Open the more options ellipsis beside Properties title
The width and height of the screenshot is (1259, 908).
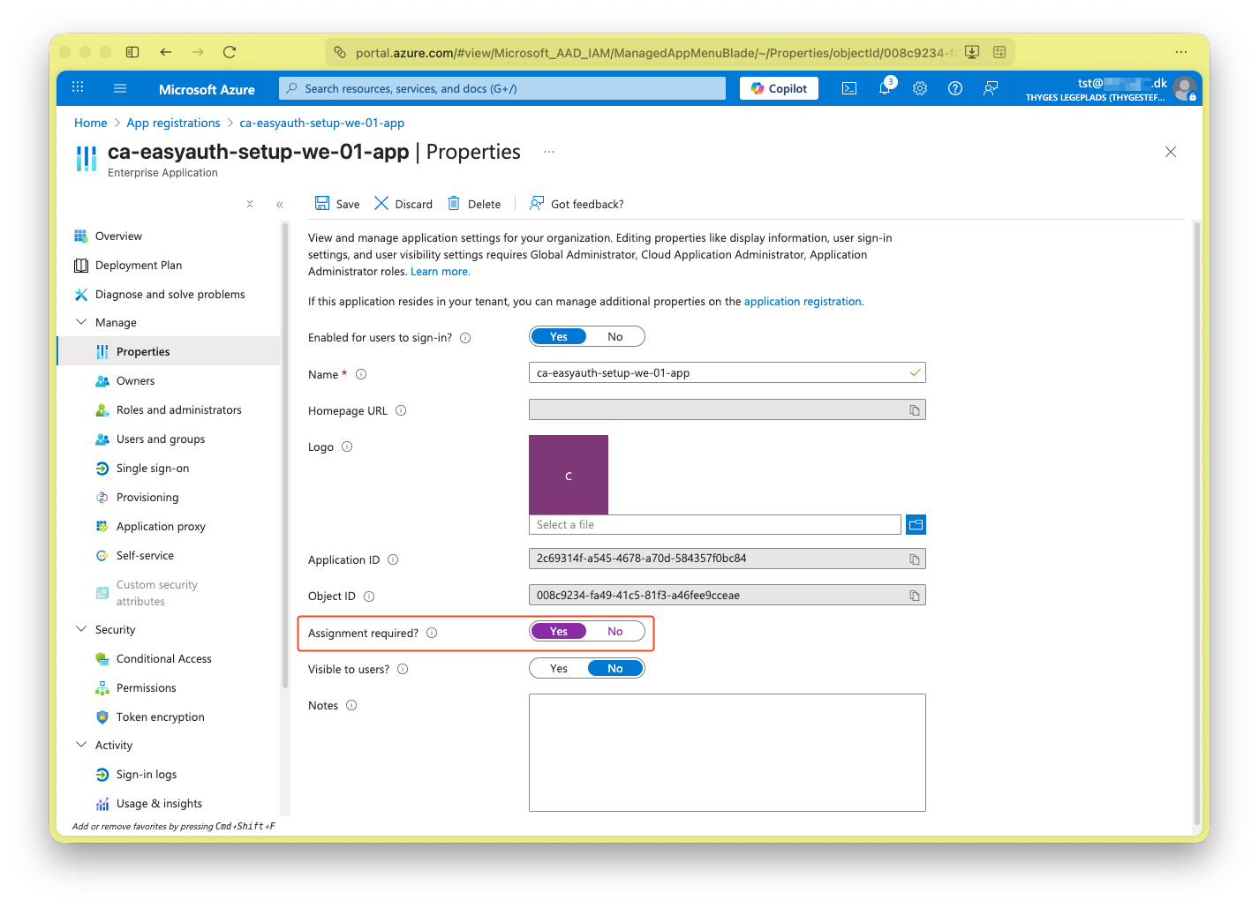[x=549, y=152]
